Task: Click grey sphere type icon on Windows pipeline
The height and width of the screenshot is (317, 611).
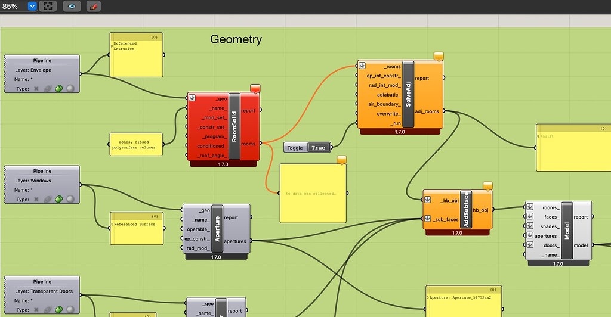Action: [x=70, y=199]
